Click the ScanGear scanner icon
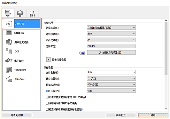 pyautogui.click(x=9, y=79)
